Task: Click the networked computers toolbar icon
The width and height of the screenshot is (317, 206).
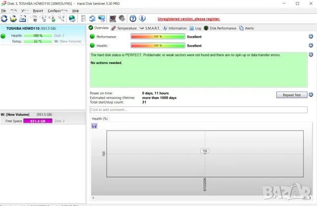Action: click(x=102, y=19)
